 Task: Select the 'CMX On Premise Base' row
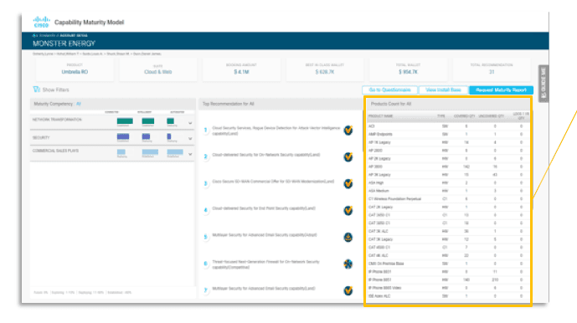(448, 264)
